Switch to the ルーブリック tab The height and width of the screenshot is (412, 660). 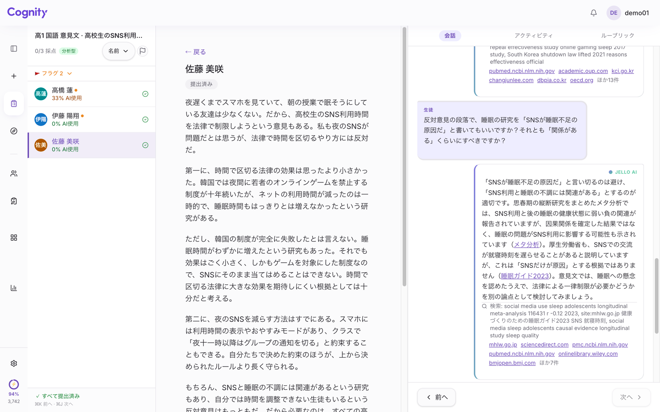pos(618,35)
